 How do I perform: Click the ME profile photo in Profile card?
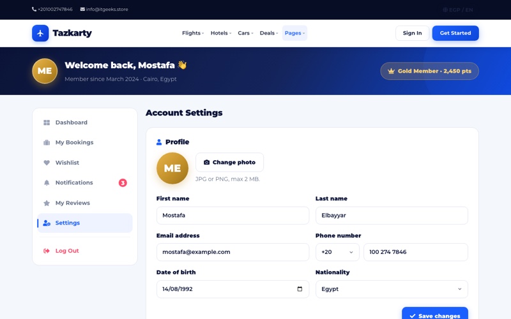[172, 168]
